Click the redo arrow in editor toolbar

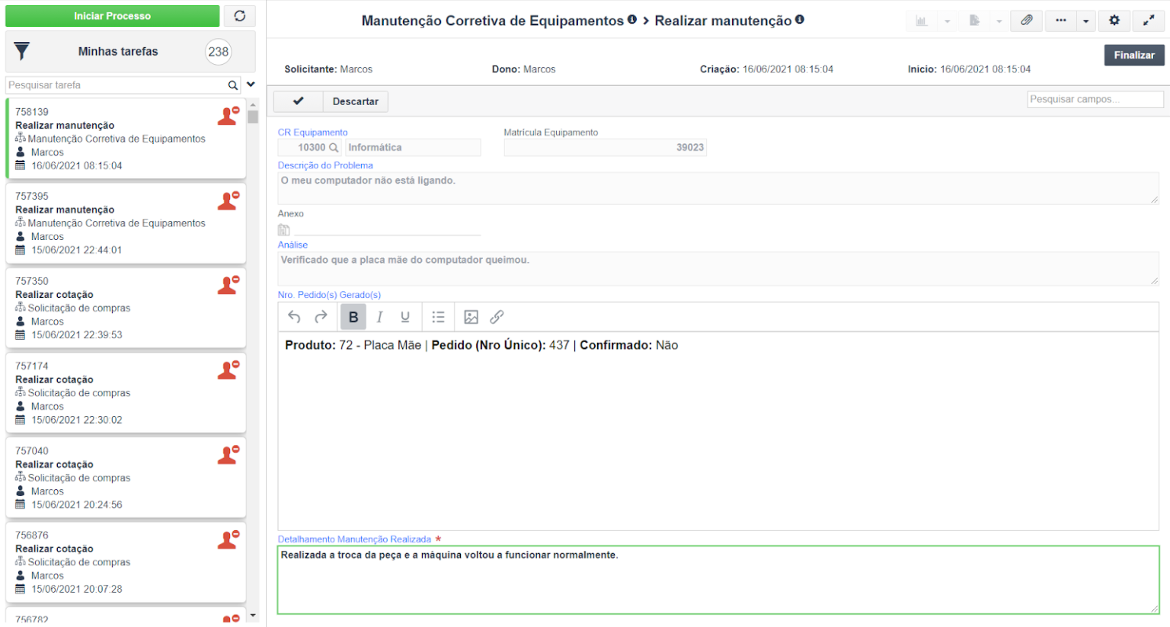coord(321,317)
